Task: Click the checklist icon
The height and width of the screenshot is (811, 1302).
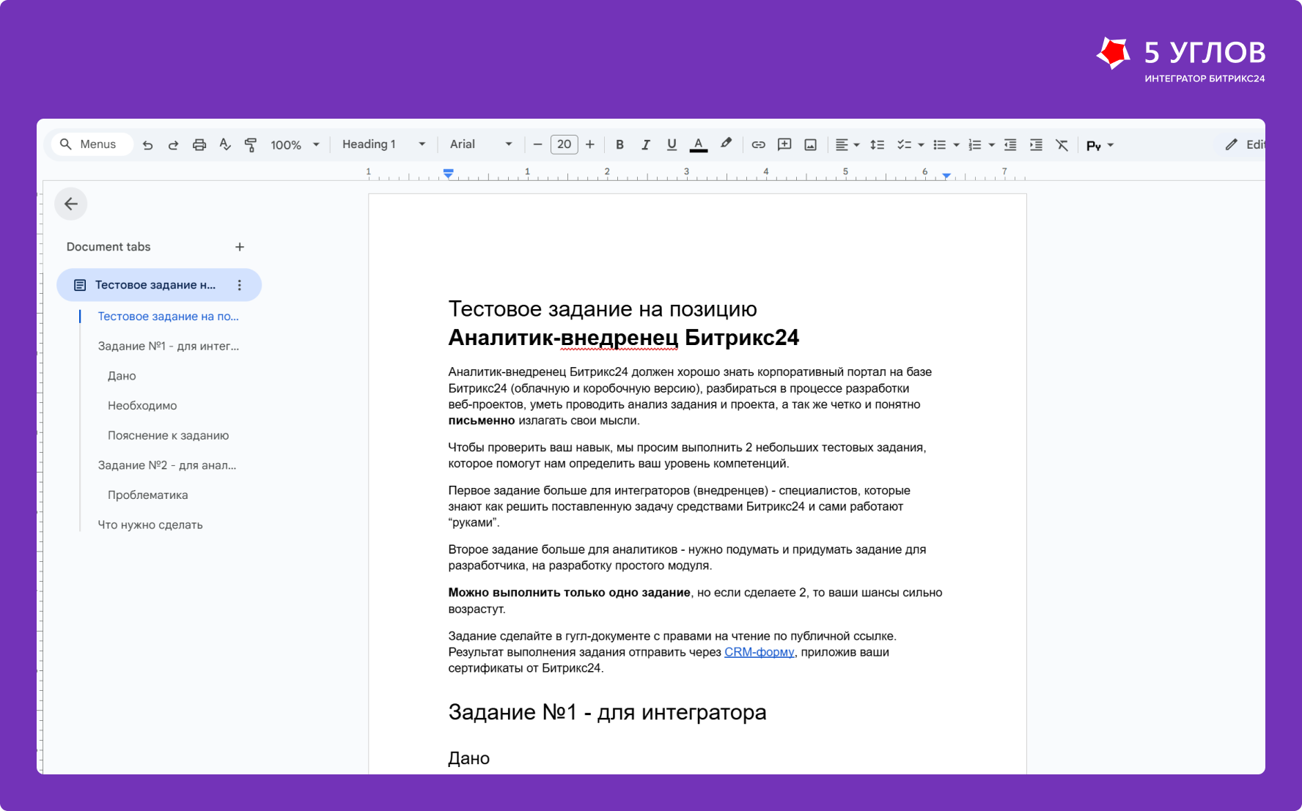Action: (x=905, y=145)
